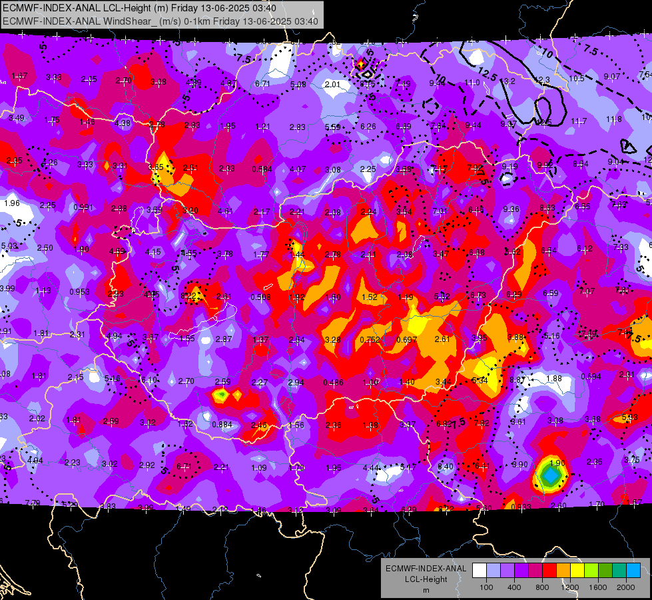Click the LCL-Height title line at top
The width and height of the screenshot is (652, 600).
pyautogui.click(x=139, y=8)
